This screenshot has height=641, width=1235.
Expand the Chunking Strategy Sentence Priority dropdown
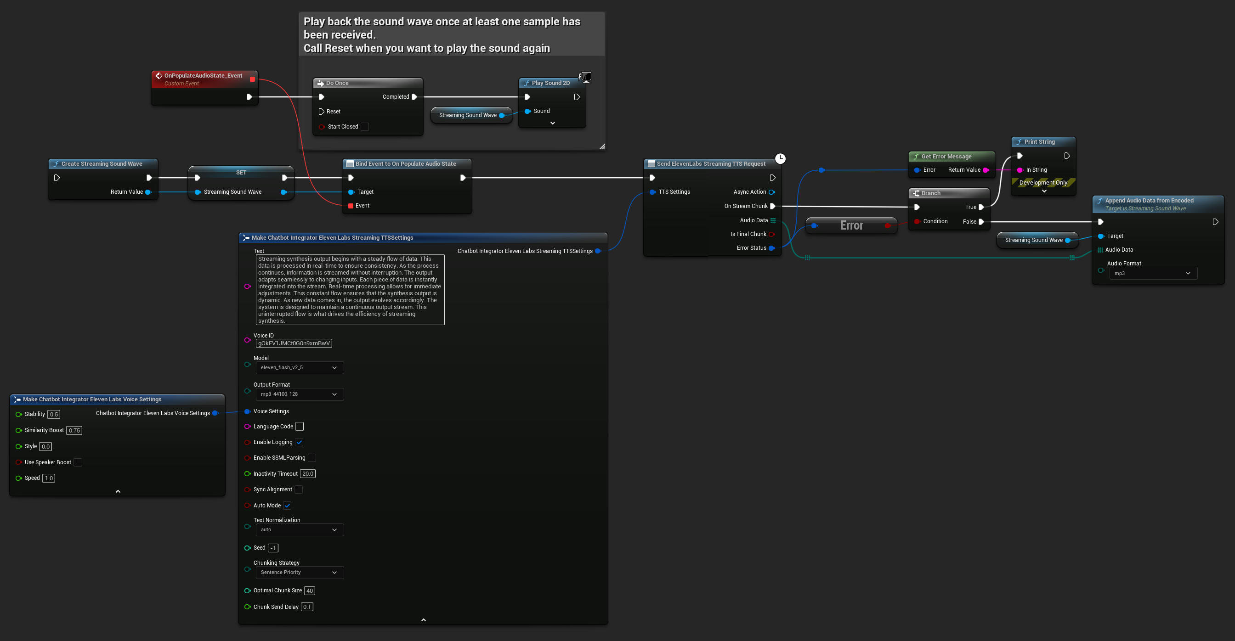pyautogui.click(x=299, y=573)
